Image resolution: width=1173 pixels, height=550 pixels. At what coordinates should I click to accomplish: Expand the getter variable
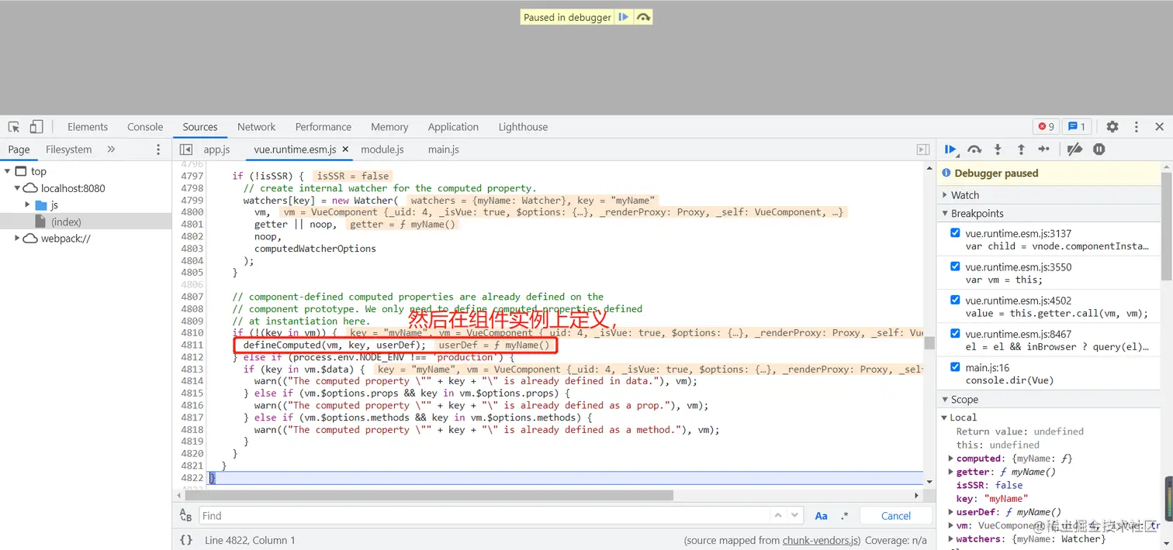[x=951, y=472]
